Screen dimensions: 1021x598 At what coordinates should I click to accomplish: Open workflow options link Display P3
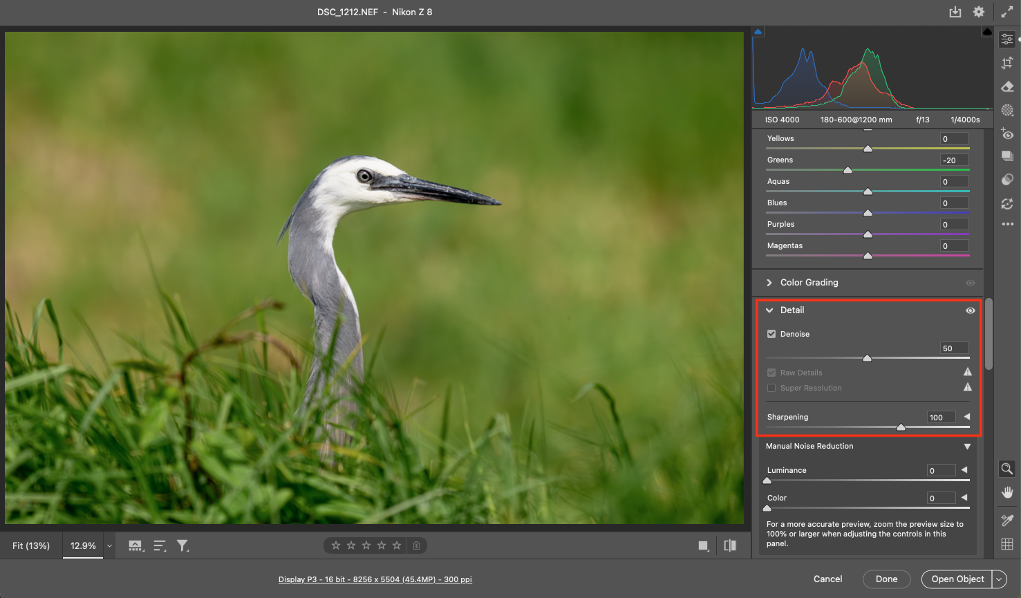point(375,579)
